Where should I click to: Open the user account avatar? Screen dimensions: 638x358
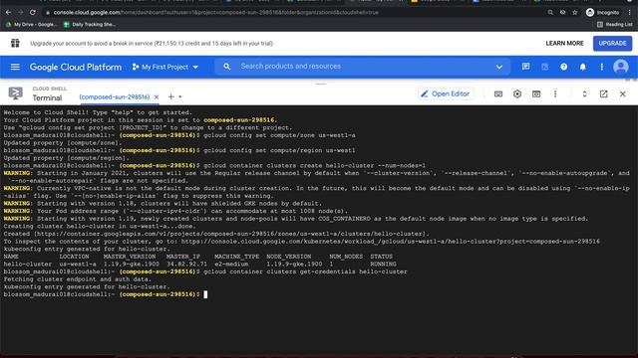(x=620, y=67)
